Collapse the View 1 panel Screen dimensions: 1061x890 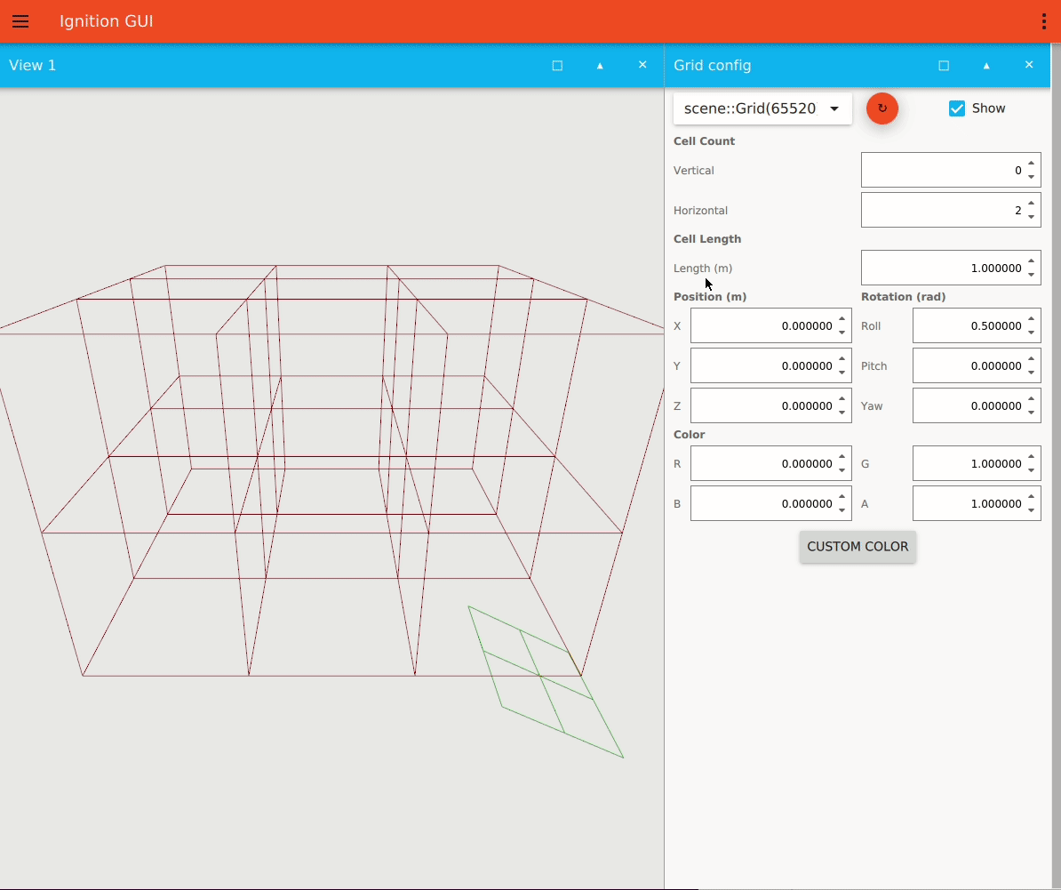click(600, 66)
